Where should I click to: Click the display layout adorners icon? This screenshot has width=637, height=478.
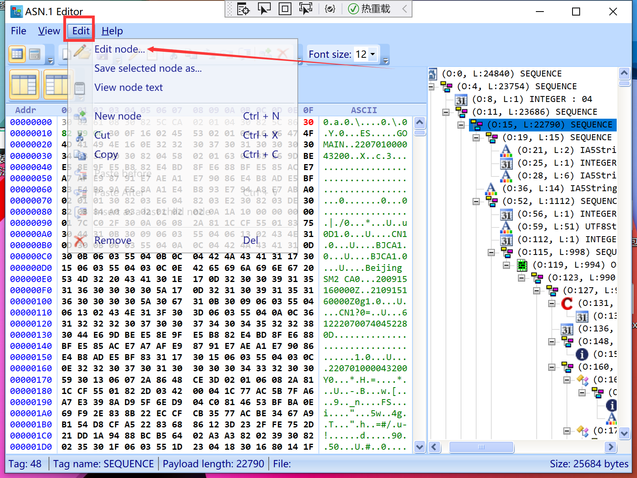[285, 9]
